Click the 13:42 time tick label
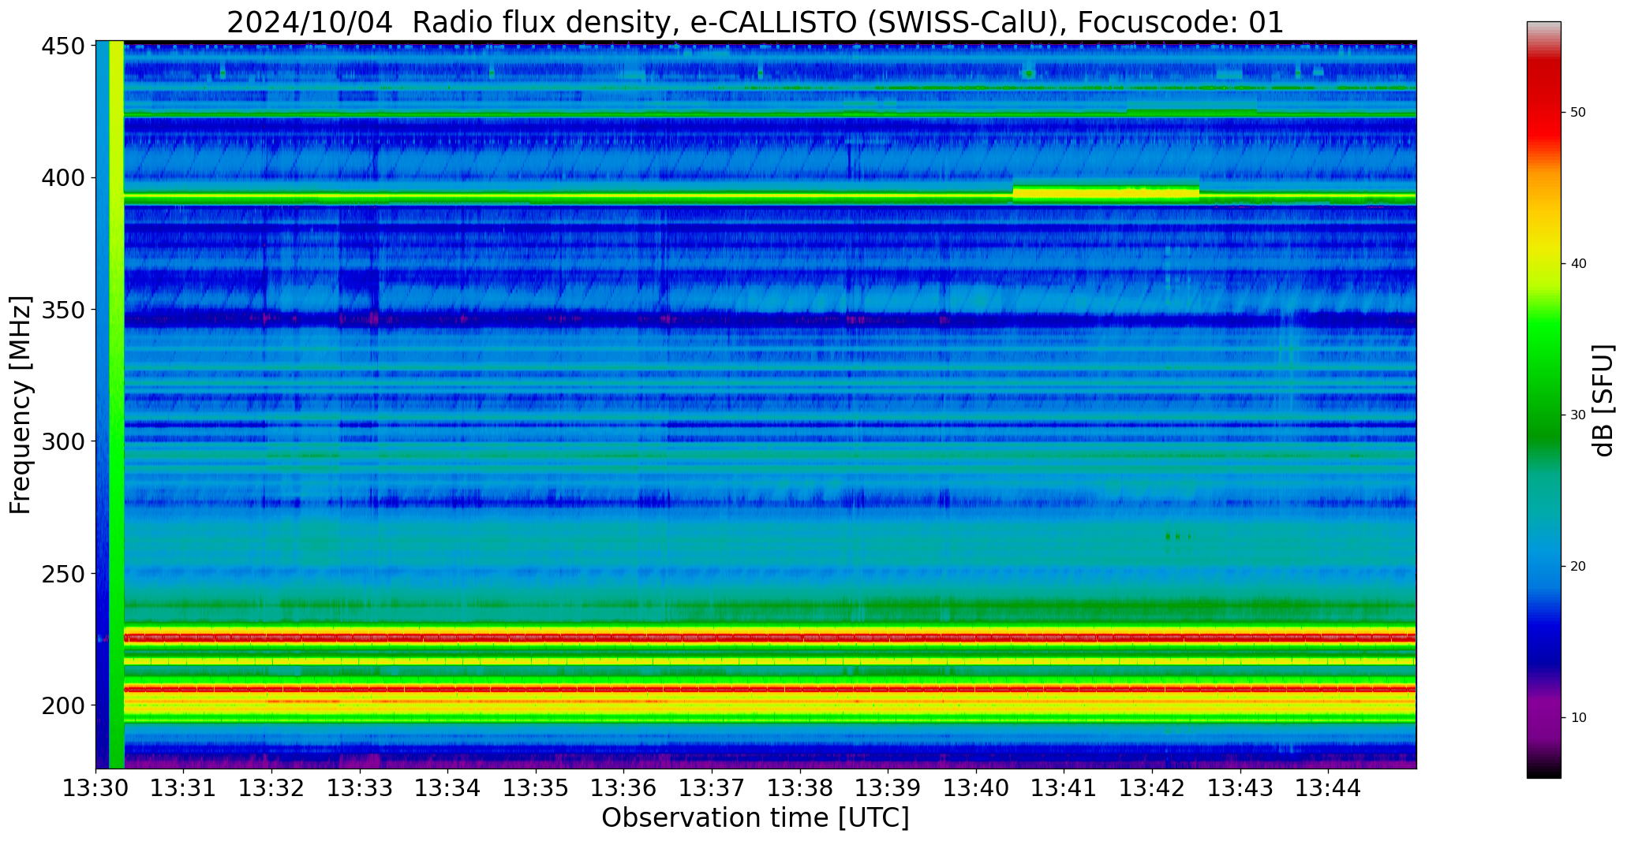The width and height of the screenshot is (1627, 841). point(1152,787)
